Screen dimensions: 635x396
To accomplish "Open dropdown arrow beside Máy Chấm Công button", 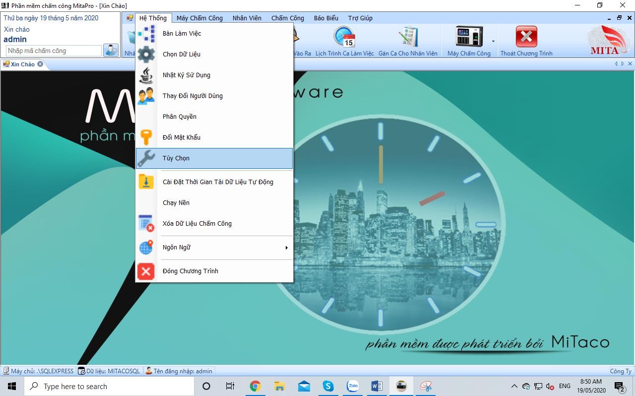I will [493, 42].
